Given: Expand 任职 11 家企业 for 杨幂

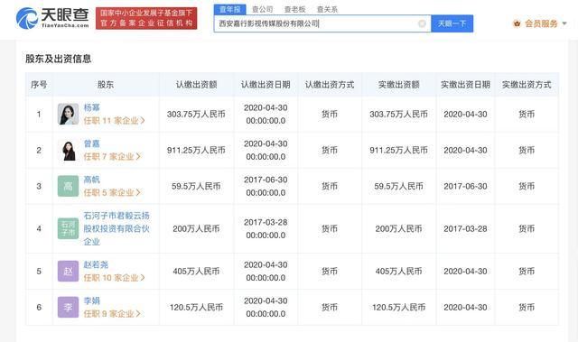Looking at the screenshot, I should 115,121.
